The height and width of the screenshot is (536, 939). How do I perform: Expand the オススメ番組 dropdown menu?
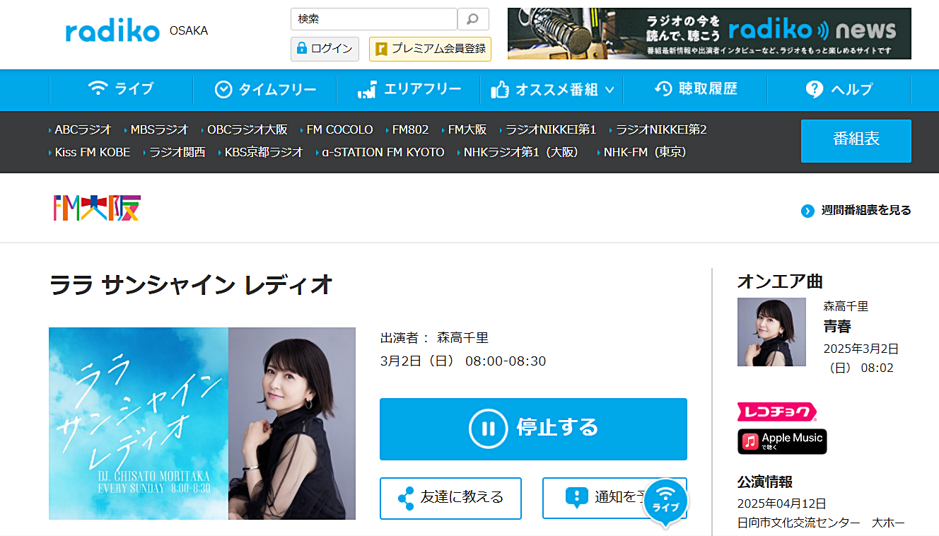click(x=552, y=90)
